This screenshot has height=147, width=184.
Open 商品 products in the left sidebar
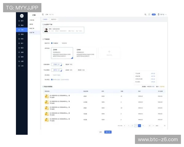click(x=21, y=25)
